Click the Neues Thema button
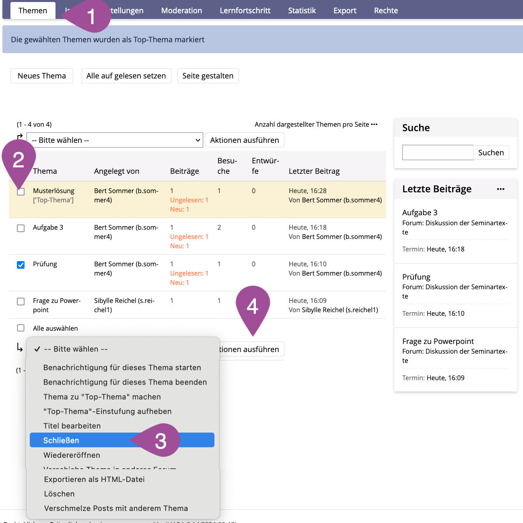The height and width of the screenshot is (523, 523). click(x=42, y=76)
